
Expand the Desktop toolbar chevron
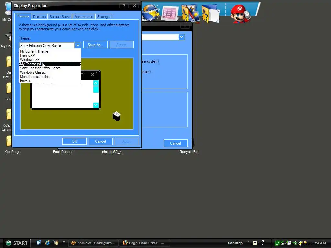tap(247, 242)
